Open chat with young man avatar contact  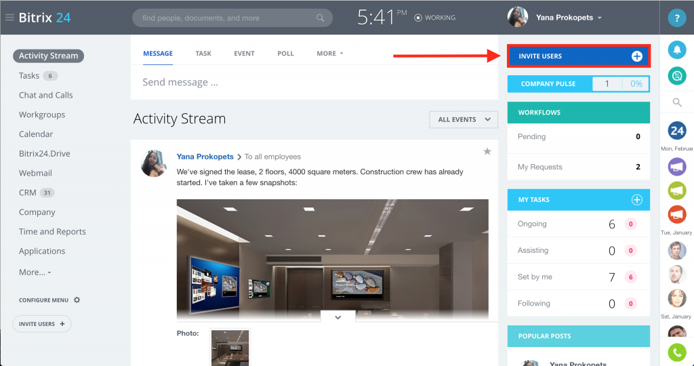(677, 251)
